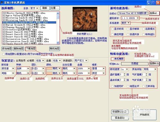160x122 pixels.
Task: Open the 选择AI selection button
Action: click(154, 13)
